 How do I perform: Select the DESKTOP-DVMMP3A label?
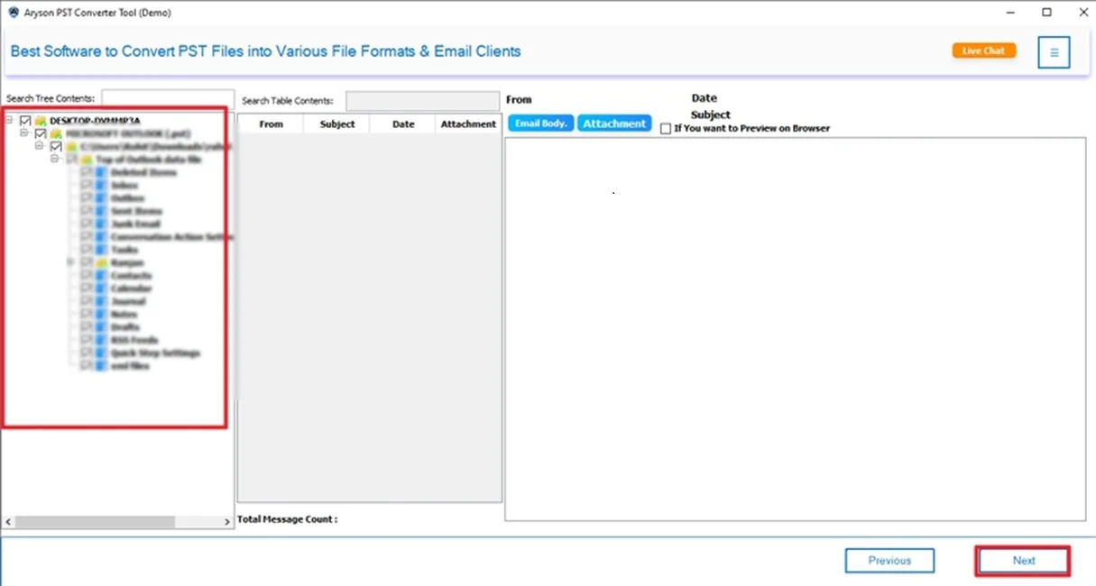click(95, 121)
